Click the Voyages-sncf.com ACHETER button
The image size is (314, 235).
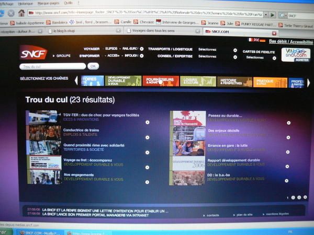click(x=296, y=54)
